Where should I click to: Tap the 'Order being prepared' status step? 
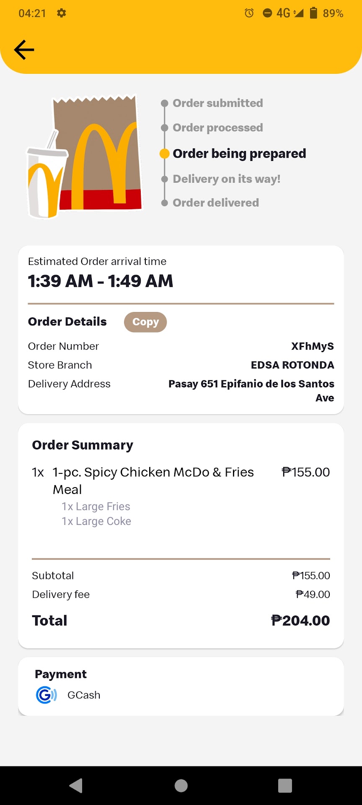point(239,153)
